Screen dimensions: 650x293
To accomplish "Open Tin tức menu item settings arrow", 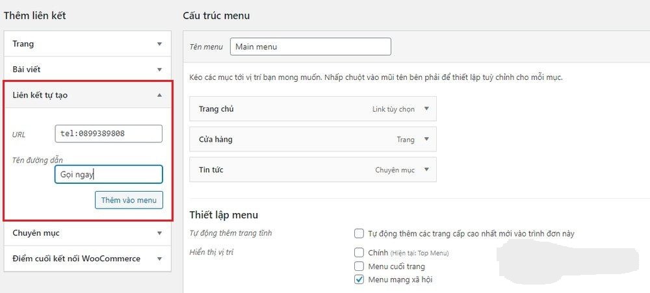I will pyautogui.click(x=426, y=170).
